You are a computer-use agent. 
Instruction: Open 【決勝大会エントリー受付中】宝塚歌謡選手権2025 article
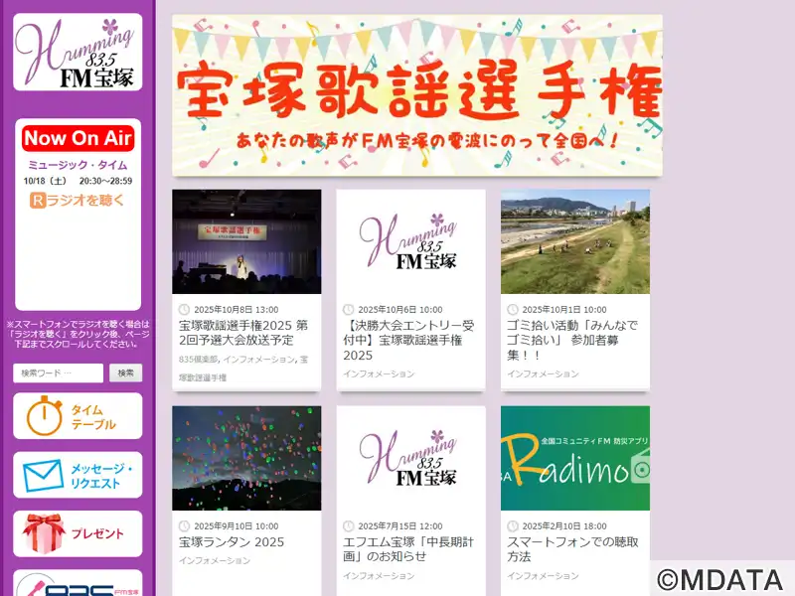(408, 340)
